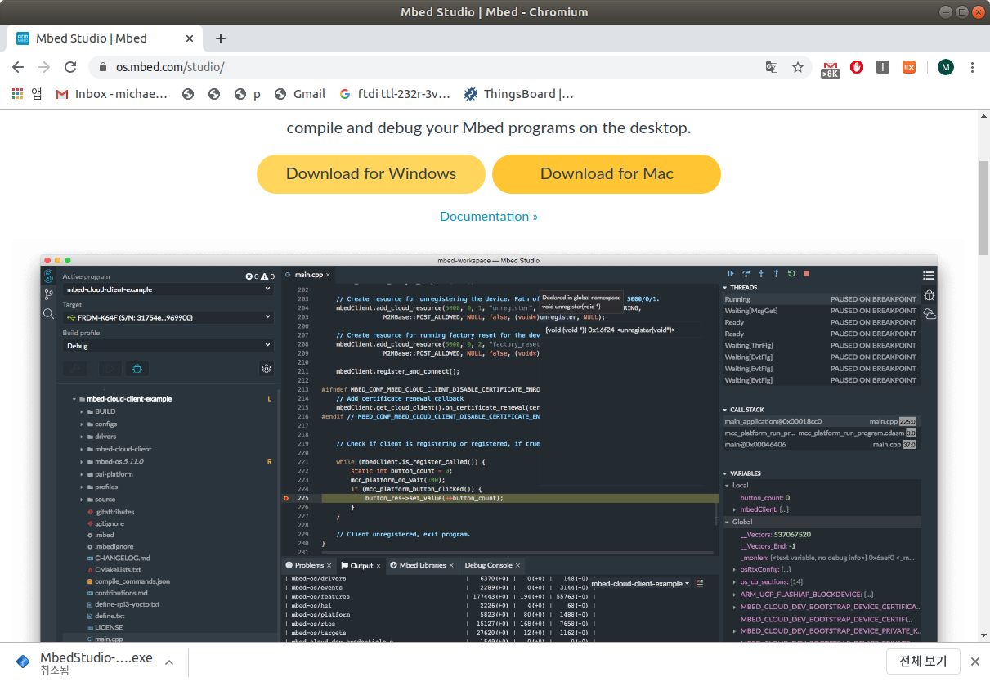Screen dimensions: 990x682
Task: Click the list-view icon at top of right sidebar
Action: [929, 276]
